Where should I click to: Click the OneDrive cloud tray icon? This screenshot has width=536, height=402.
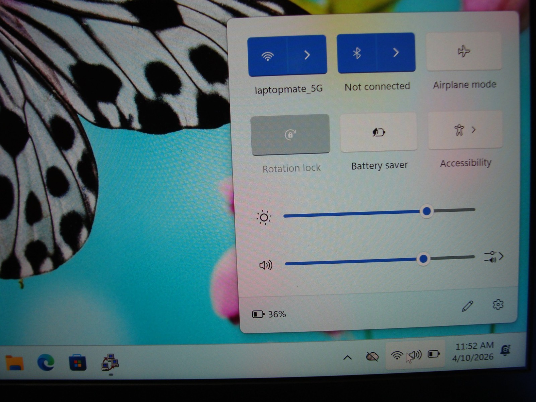372,356
